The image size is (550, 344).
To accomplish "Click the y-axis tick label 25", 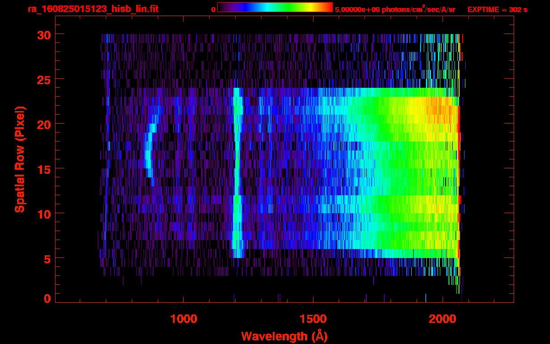I will point(43,79).
